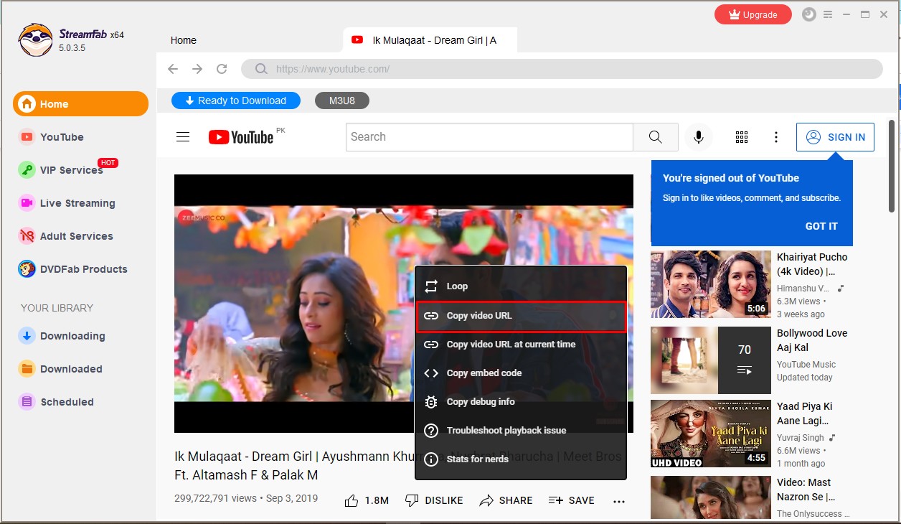The height and width of the screenshot is (524, 901).
Task: Select Copy video URL
Action: [521, 316]
